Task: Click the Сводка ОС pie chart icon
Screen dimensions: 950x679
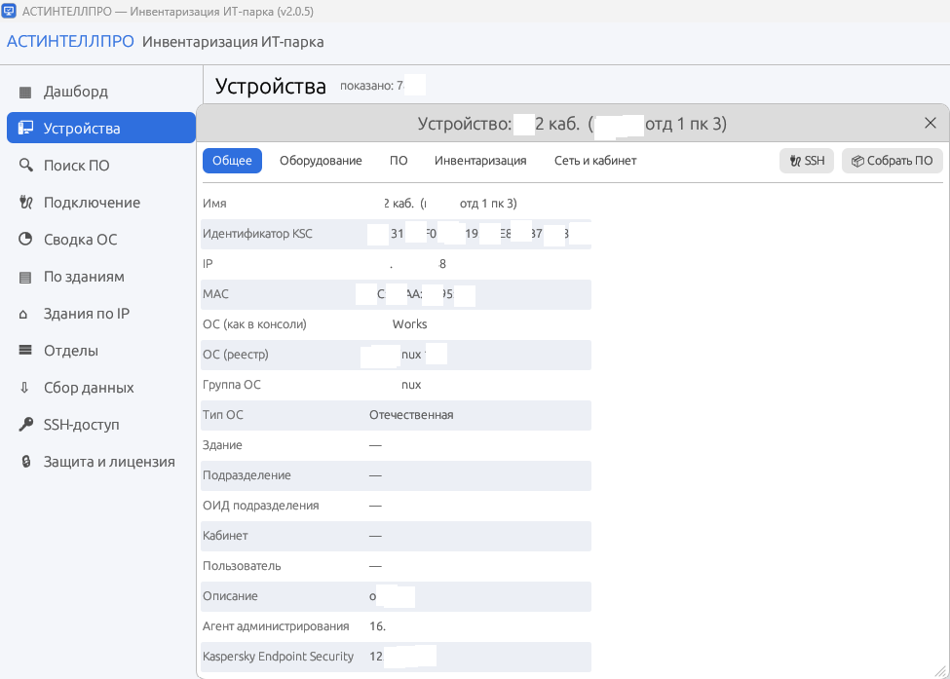Action: [x=24, y=240]
